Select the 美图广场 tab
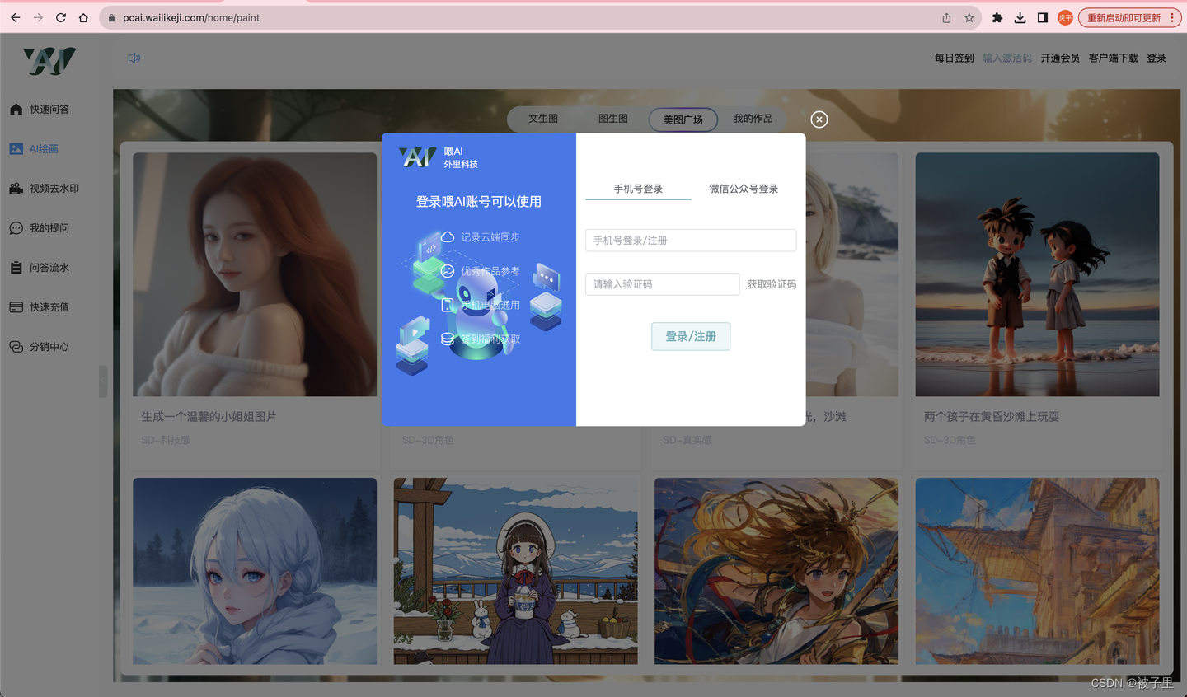Viewport: 1187px width, 697px height. [683, 119]
